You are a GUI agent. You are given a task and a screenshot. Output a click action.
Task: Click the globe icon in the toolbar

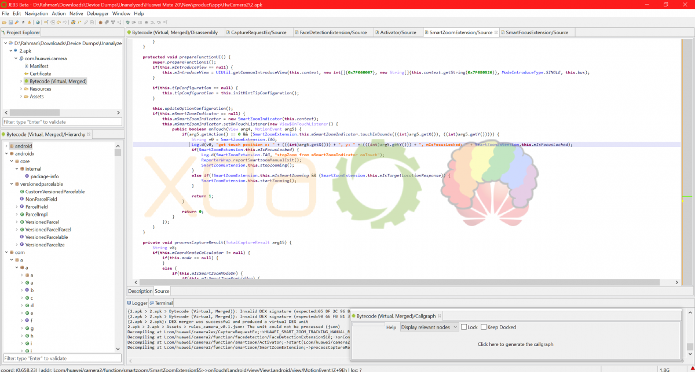pyautogui.click(x=38, y=23)
